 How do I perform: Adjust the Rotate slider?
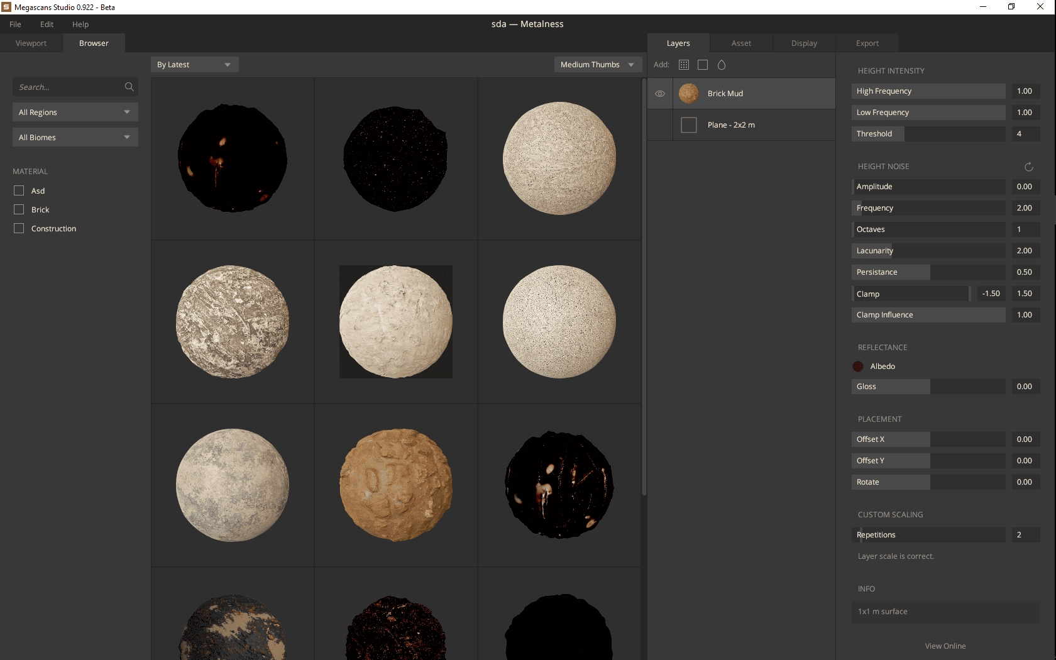tap(928, 482)
